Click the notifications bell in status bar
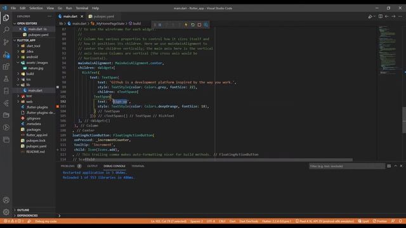The height and width of the screenshot is (228, 406). 400,221
